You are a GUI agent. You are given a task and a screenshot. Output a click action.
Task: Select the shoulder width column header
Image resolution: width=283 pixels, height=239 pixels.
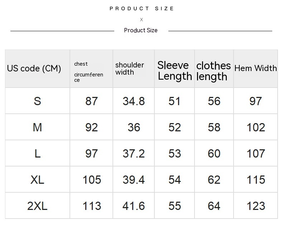130,69
